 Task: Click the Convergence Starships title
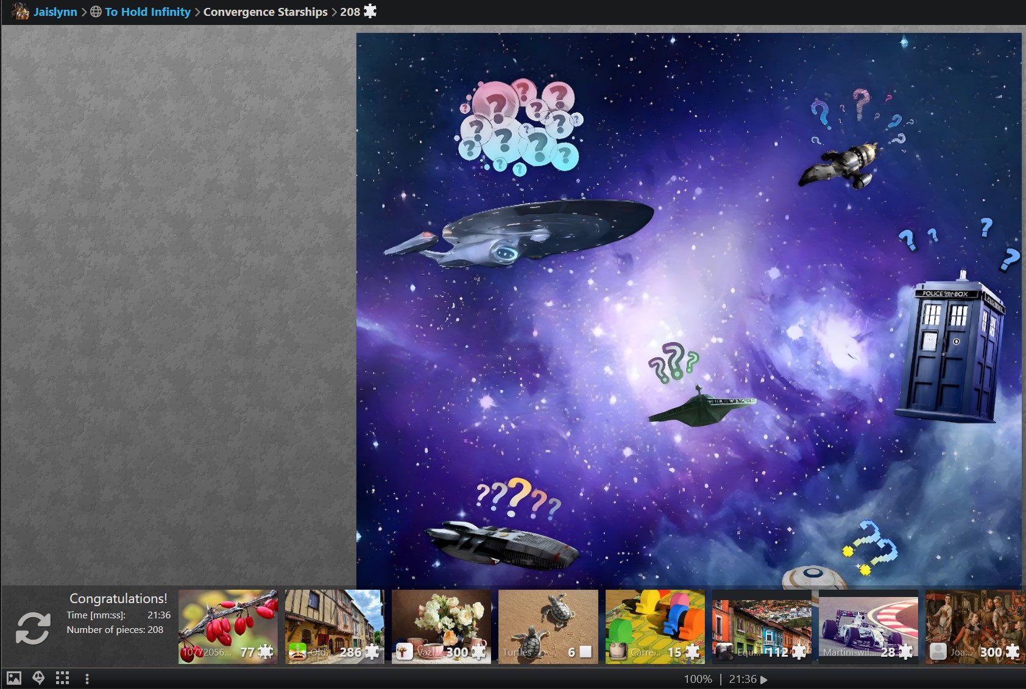point(265,12)
